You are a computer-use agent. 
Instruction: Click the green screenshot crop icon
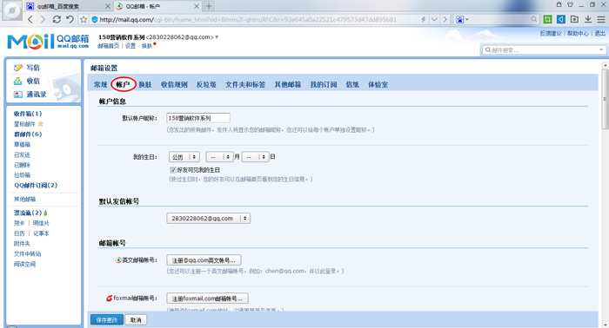coord(547,19)
